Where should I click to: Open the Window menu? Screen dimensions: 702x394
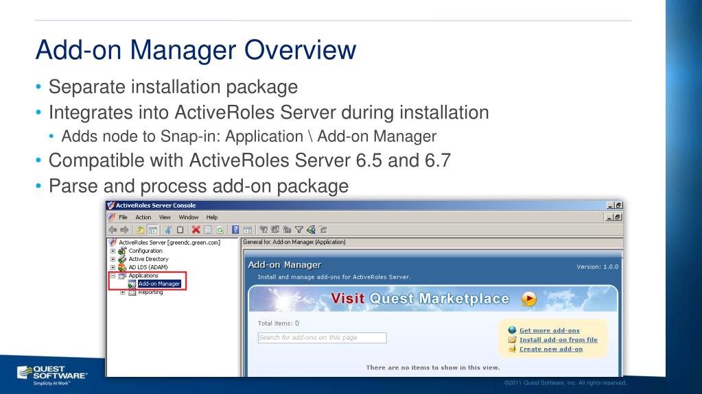[x=189, y=217]
